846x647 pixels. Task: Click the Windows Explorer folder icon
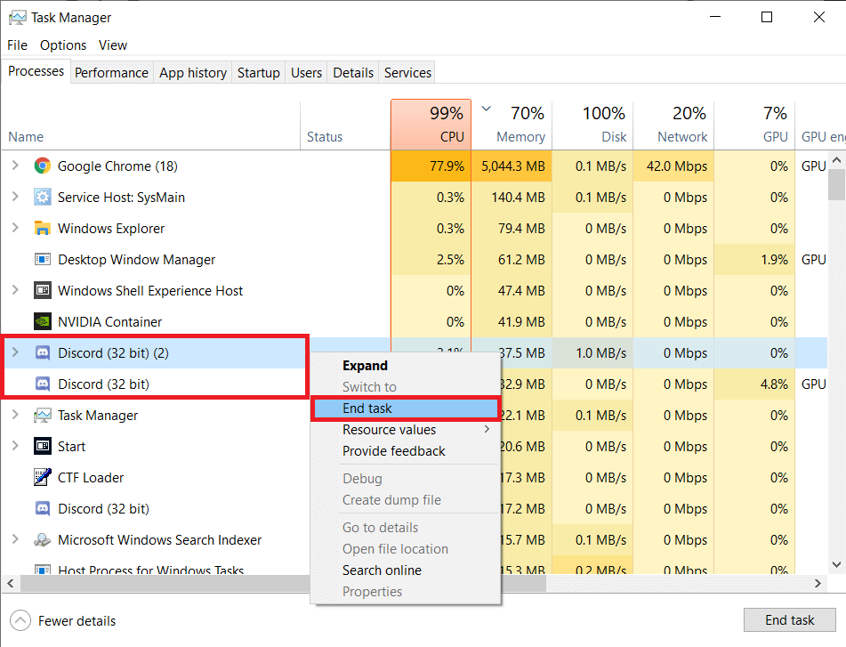point(42,228)
